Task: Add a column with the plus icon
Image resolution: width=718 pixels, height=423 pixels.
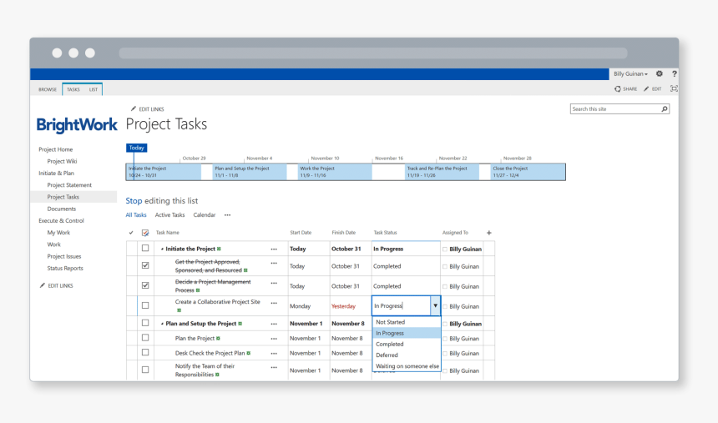Action: [488, 233]
